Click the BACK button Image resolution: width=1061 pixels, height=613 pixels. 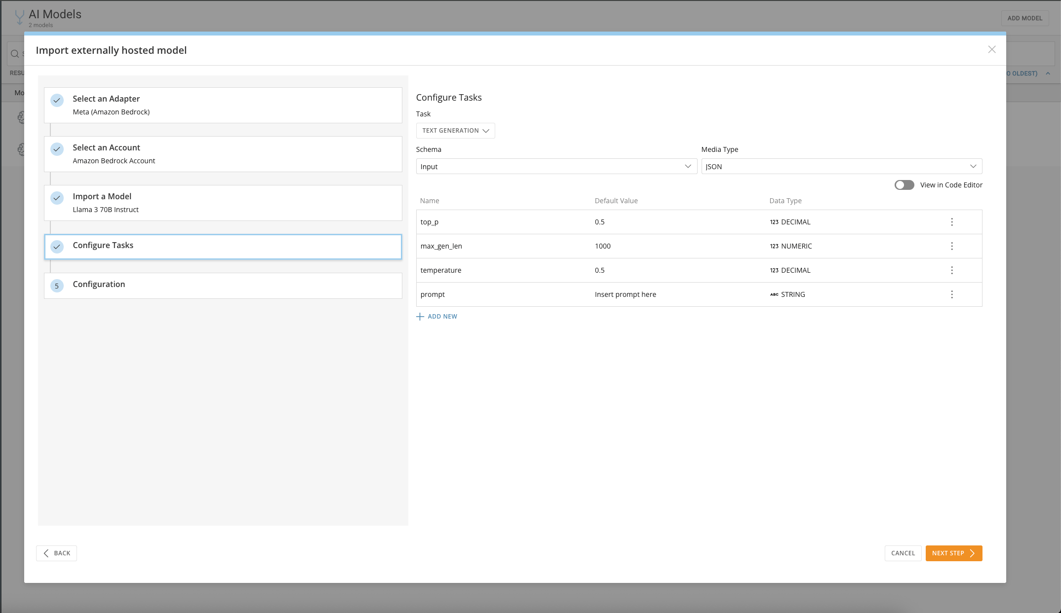(x=56, y=553)
